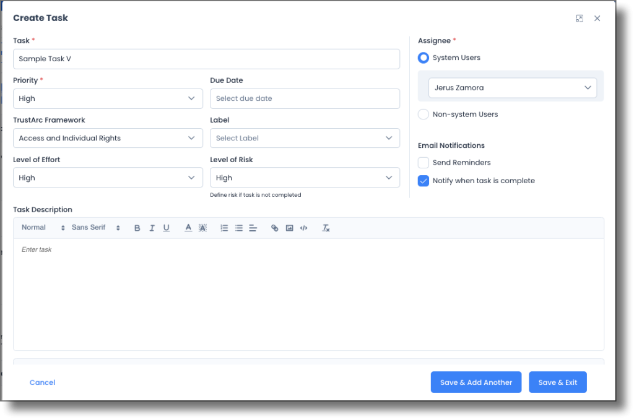Insert an ordered list in the description
Image resolution: width=634 pixels, height=419 pixels.
(224, 228)
